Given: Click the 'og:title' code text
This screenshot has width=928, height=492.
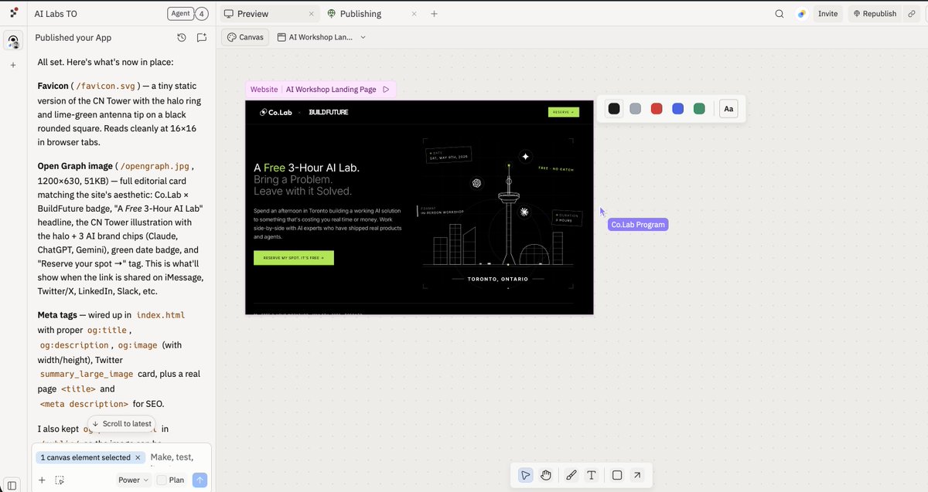Looking at the screenshot, I should click(x=107, y=330).
